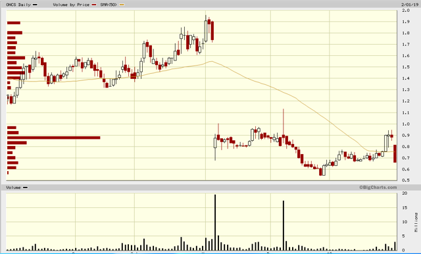Click the 20 volume axis label
Image resolution: width=421 pixels, height=254 pixels.
[405, 193]
